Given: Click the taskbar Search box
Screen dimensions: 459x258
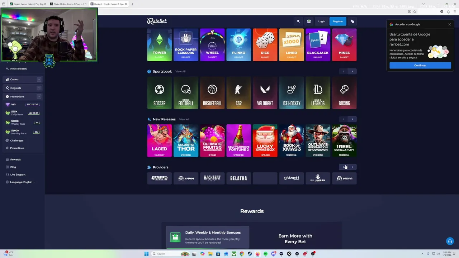Looking at the screenshot, I should [x=170, y=254].
